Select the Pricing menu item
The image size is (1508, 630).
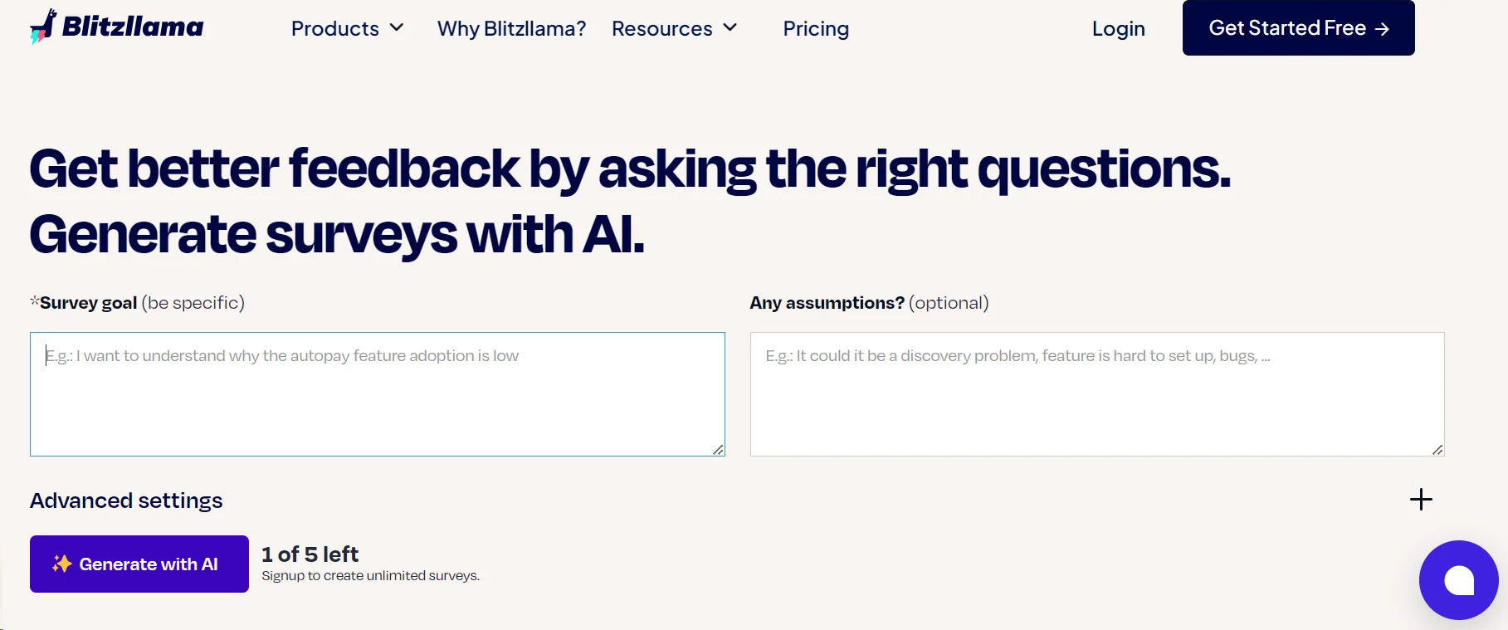click(x=816, y=28)
